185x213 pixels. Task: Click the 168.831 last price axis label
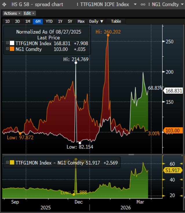(x=173, y=91)
